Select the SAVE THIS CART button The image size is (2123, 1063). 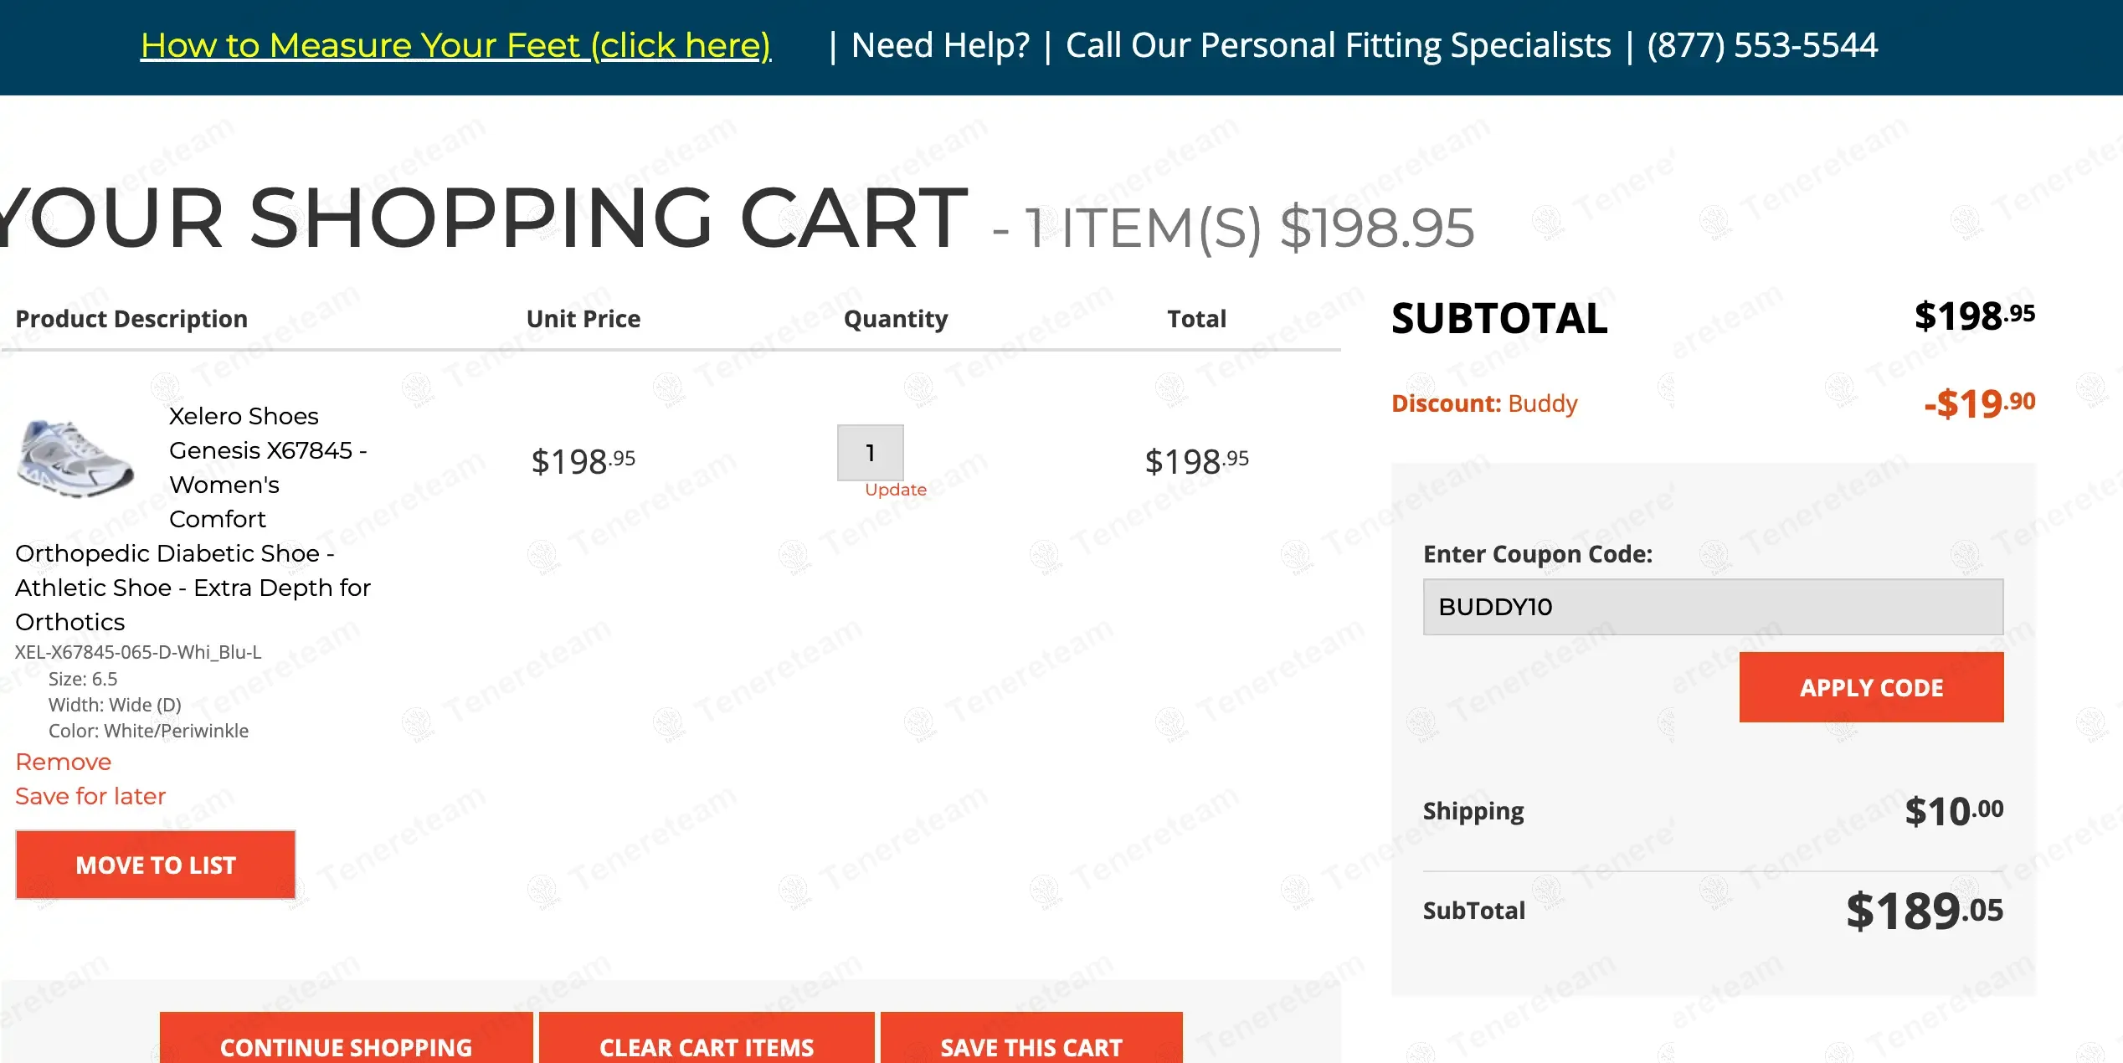point(1031,1045)
